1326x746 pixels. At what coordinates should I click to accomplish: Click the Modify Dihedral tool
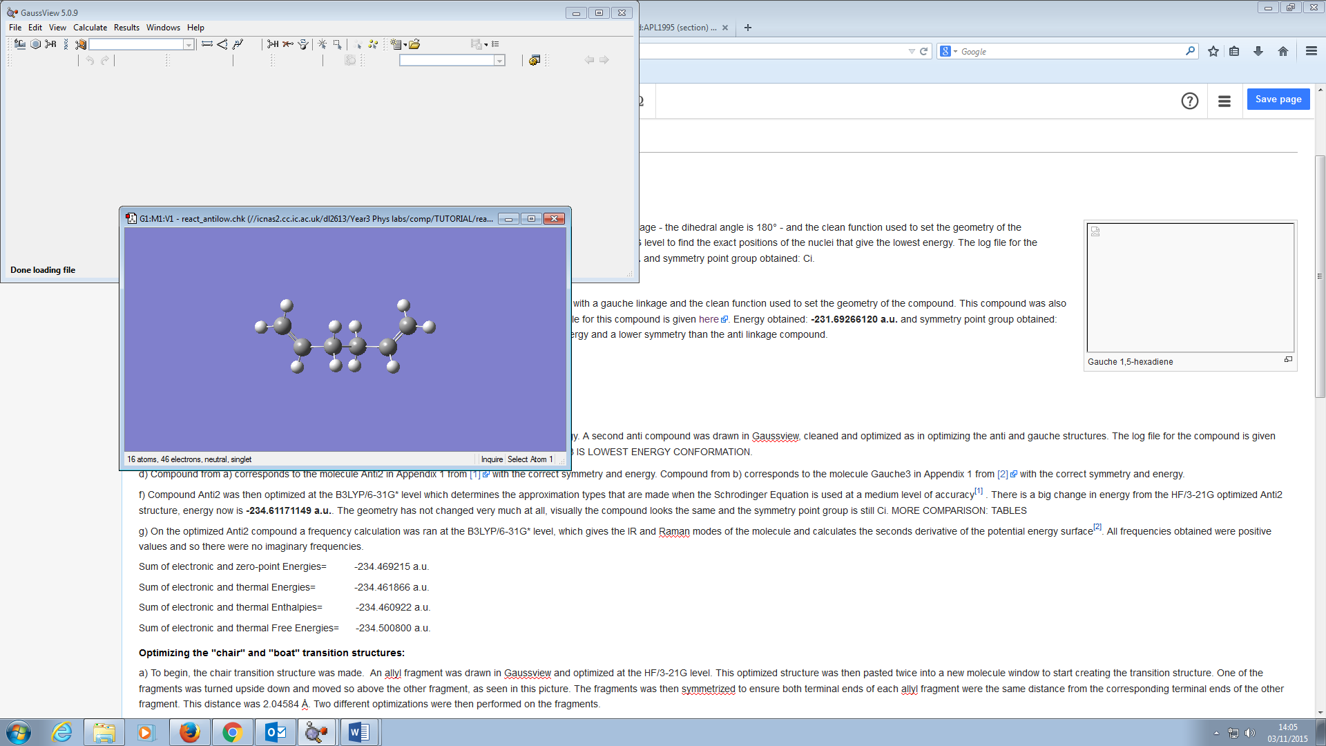pos(238,44)
